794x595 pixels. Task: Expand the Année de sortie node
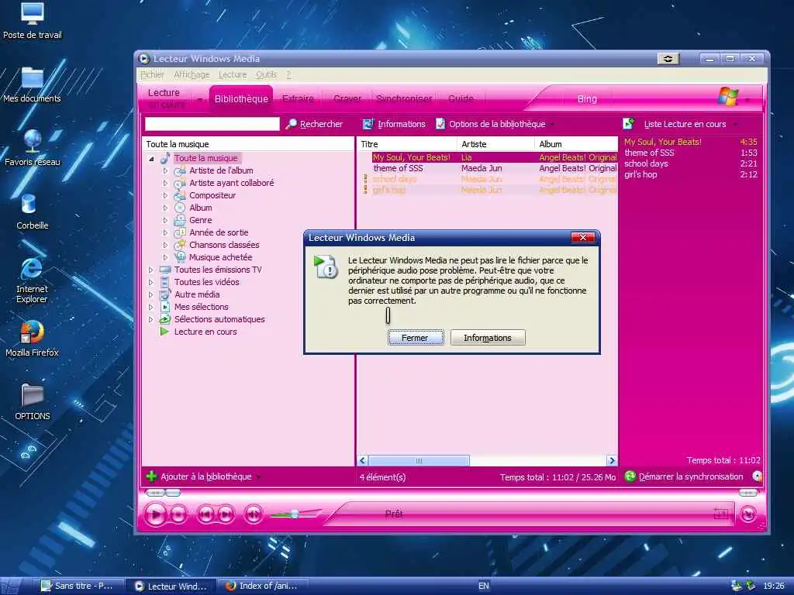(165, 232)
